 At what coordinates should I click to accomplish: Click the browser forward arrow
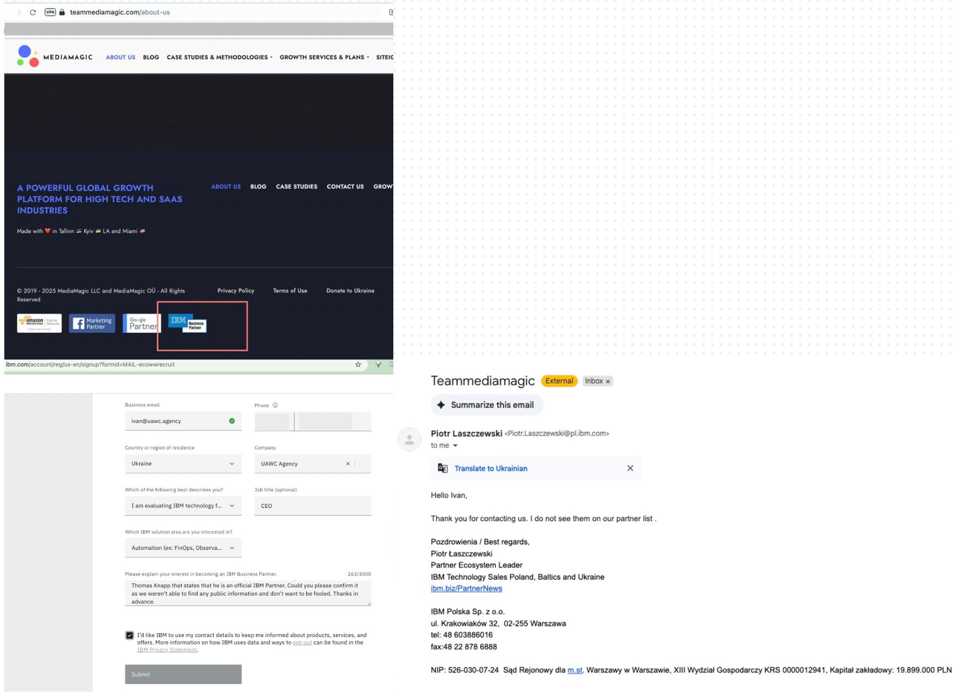coord(19,12)
